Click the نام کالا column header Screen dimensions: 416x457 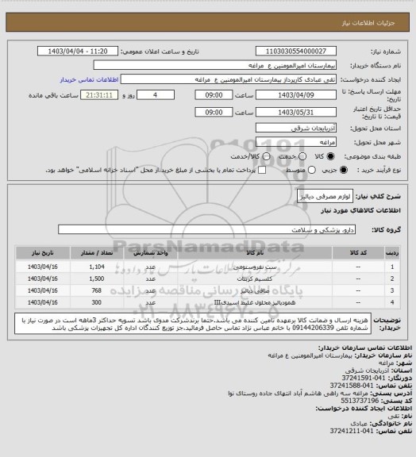click(255, 253)
